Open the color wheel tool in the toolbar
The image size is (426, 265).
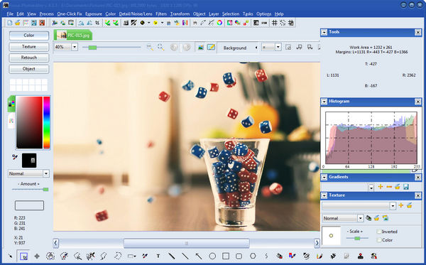coord(219,23)
